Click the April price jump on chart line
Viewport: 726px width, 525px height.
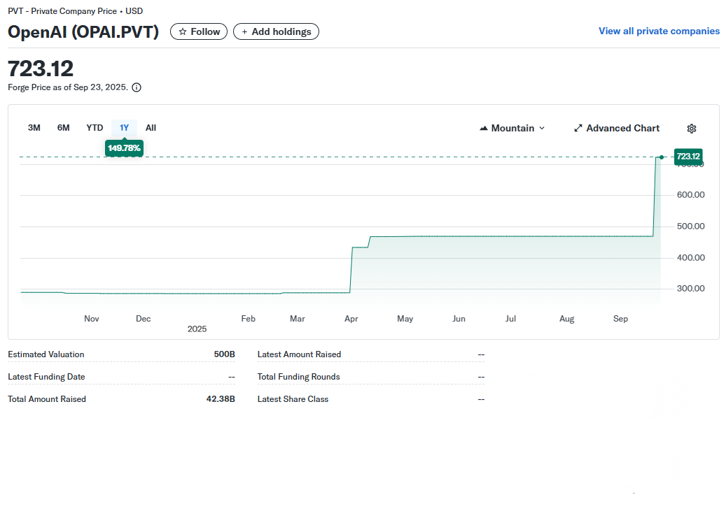point(351,269)
